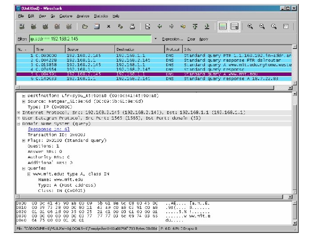This screenshot has height=240, width=320.
Task: Reload the capture file icon
Action: (x=120, y=27)
